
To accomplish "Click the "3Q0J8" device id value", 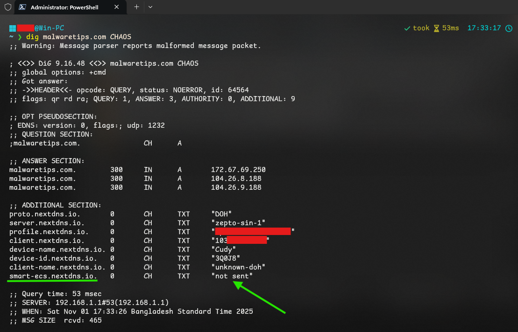I will 226,258.
